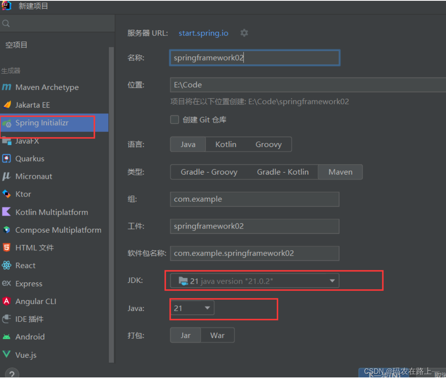Screen dimensions: 446x379
Task: Select Jakarta EE generator entry
Action: 54,105
